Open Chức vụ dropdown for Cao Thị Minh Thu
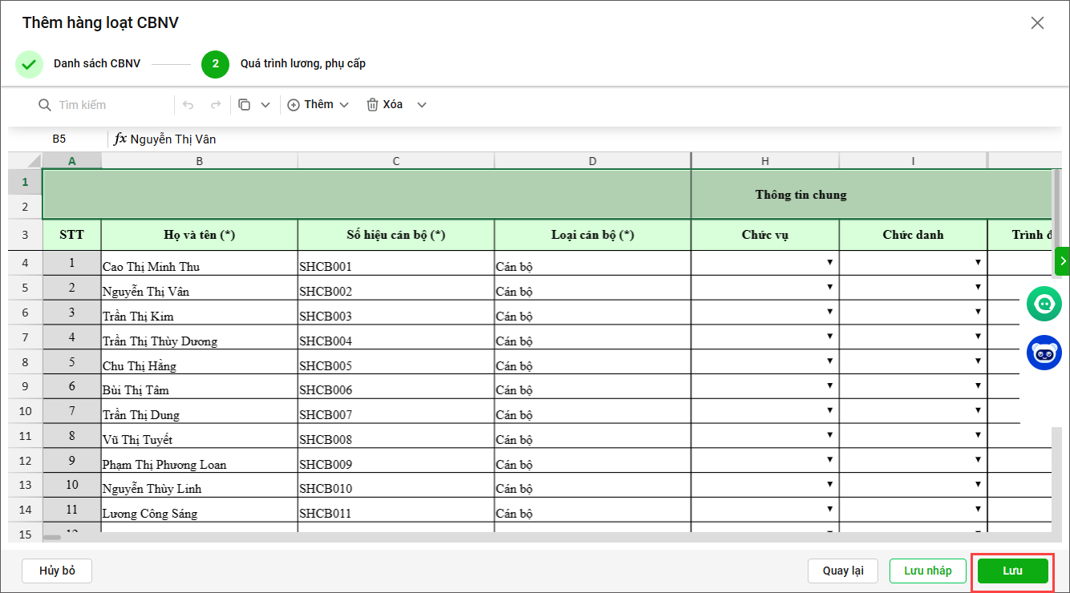This screenshot has width=1070, height=593. (829, 263)
